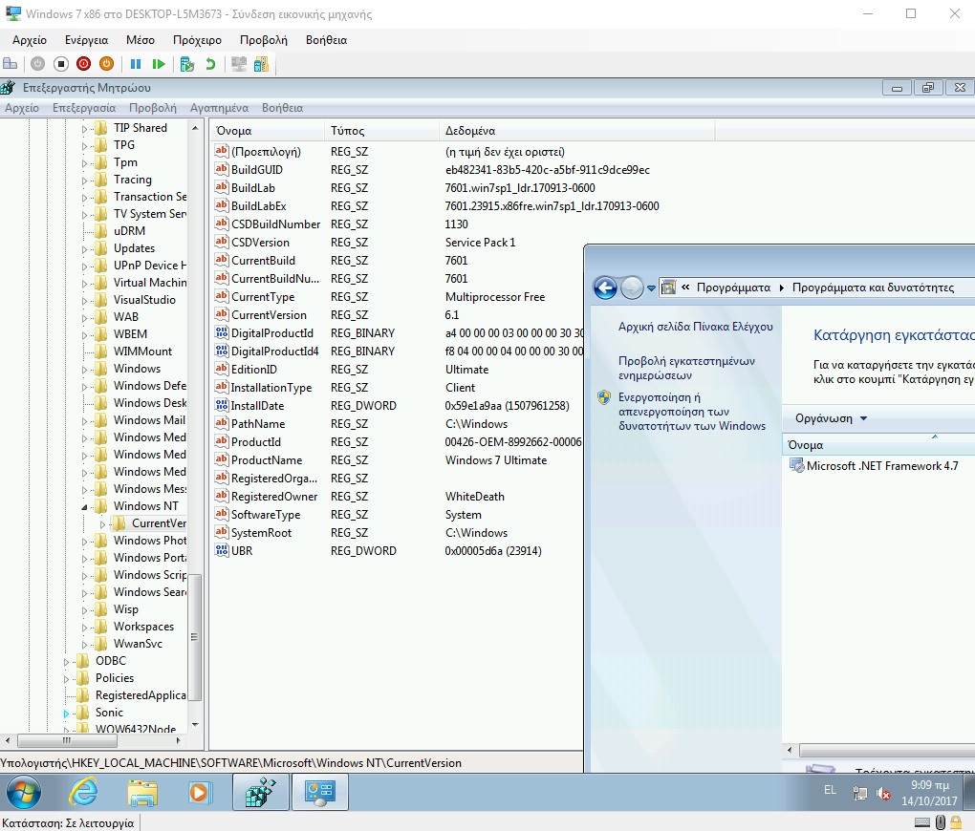Turn off the VM with the black stop icon
The width and height of the screenshot is (975, 831).
(61, 63)
